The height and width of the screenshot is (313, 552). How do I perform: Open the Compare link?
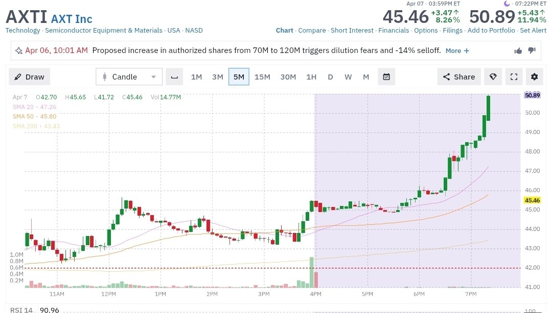point(312,30)
